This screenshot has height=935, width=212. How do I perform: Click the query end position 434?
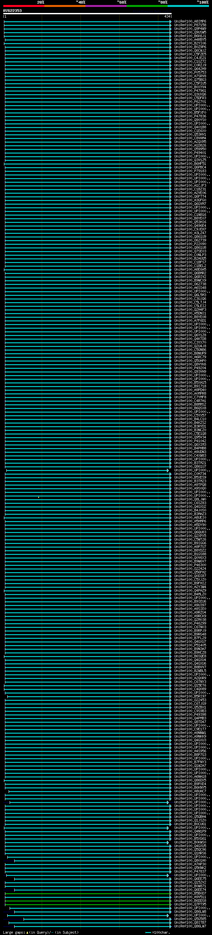click(167, 16)
